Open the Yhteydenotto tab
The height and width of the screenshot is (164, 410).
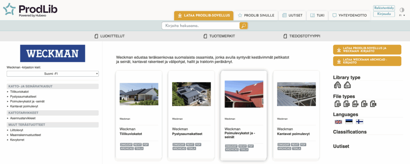[349, 16]
